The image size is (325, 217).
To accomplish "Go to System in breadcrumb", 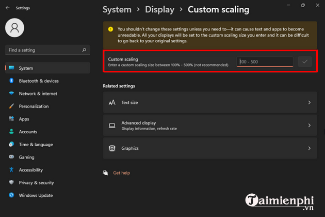I will point(117,9).
